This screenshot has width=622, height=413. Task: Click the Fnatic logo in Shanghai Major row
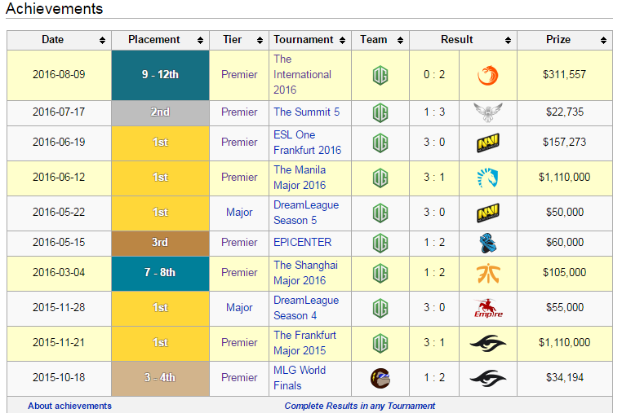(x=487, y=273)
